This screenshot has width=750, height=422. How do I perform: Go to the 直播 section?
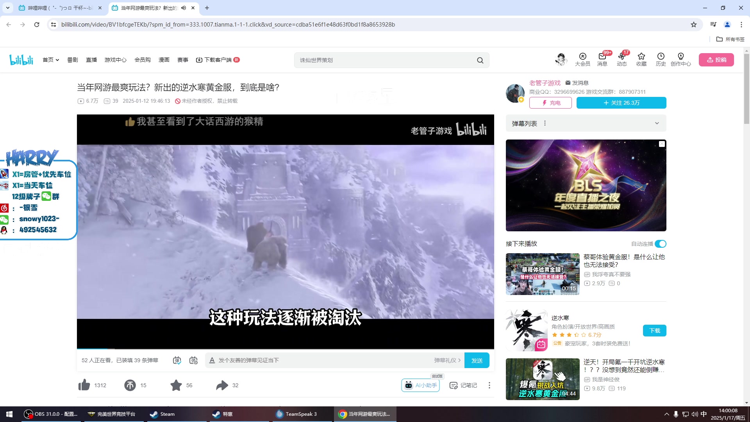coord(91,60)
